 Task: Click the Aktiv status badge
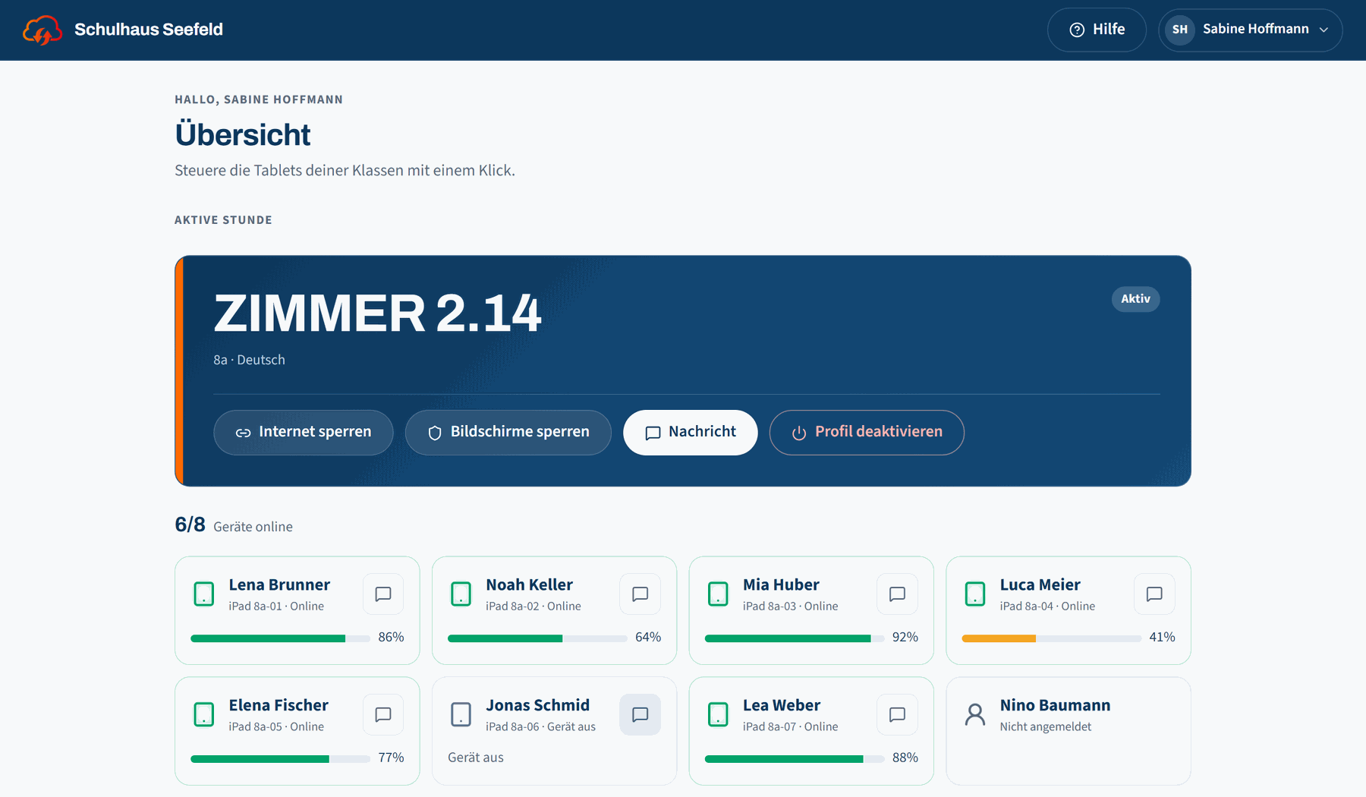point(1136,299)
